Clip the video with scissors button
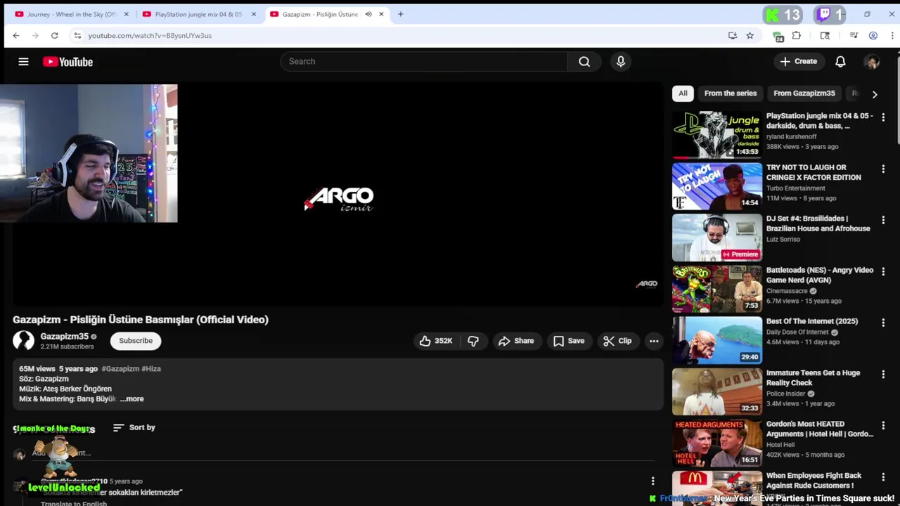 pos(617,341)
